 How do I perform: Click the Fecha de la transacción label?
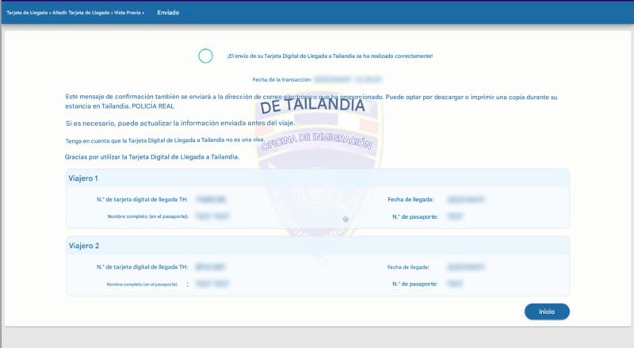[x=282, y=80]
